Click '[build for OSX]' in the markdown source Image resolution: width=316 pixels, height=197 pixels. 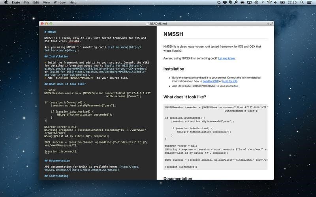(x=117, y=65)
